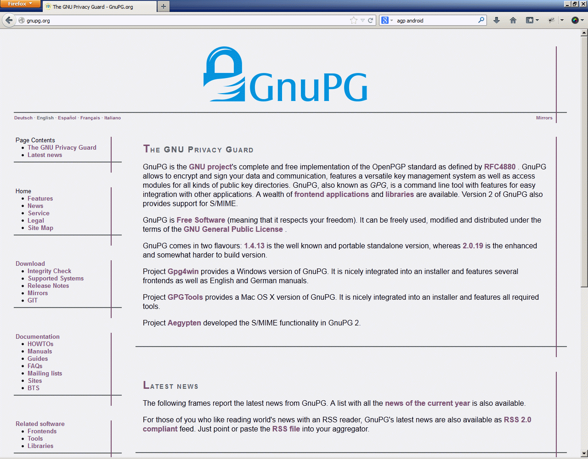Open the Service sidebar link
The width and height of the screenshot is (588, 459).
pos(39,213)
